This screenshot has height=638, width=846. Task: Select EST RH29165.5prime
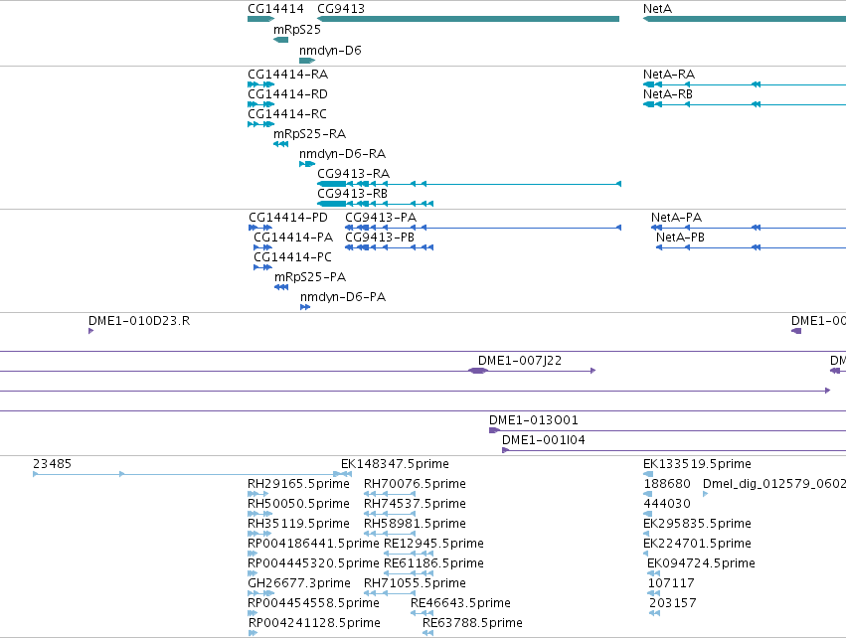[298, 484]
